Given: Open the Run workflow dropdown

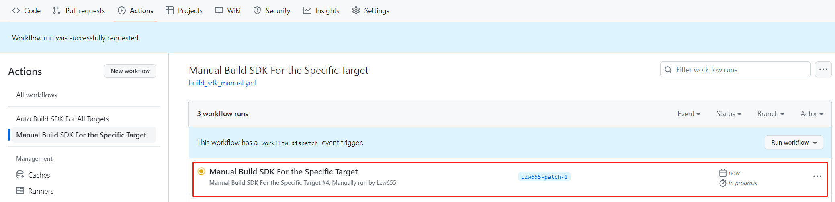Looking at the screenshot, I should coord(794,143).
